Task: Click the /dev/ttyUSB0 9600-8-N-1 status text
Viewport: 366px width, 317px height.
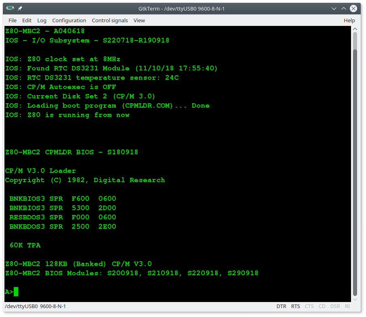Action: (x=35, y=306)
